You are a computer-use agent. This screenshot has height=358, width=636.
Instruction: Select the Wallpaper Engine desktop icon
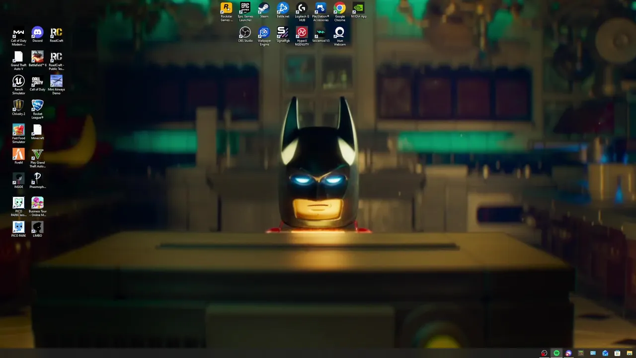point(264,36)
